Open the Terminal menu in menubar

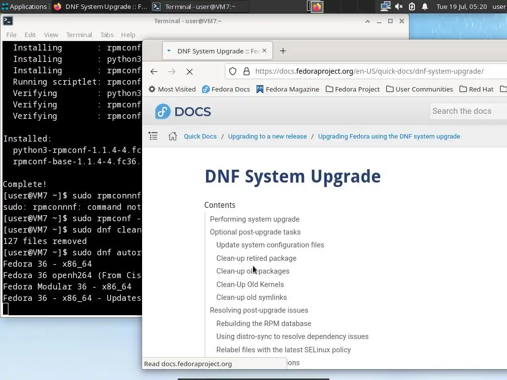point(79,35)
